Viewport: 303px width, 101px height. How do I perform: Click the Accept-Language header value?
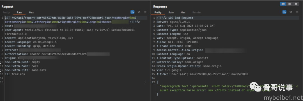click(x=45, y=42)
